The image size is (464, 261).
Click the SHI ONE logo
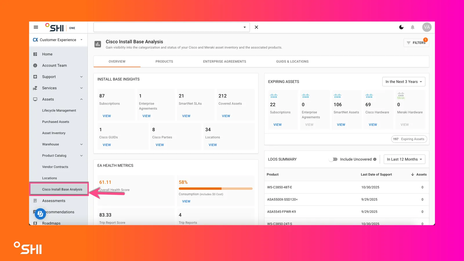pyautogui.click(x=60, y=28)
